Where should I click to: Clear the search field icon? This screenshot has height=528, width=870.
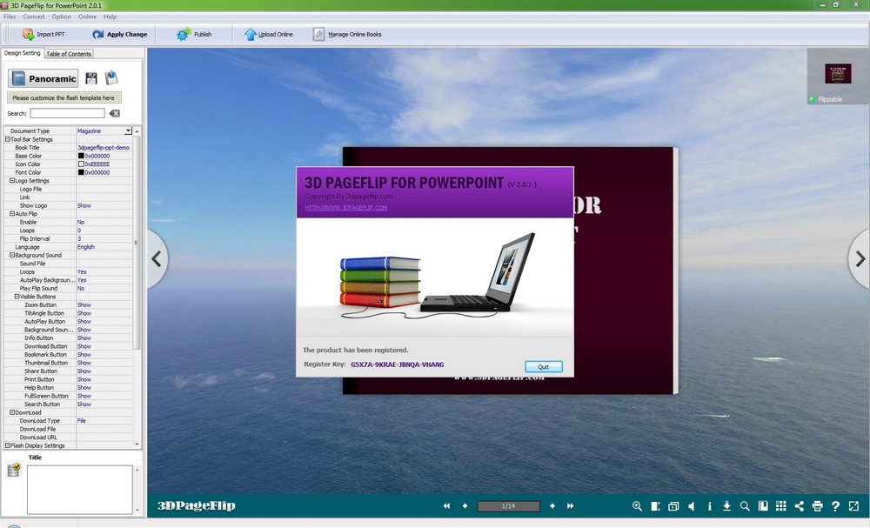pos(114,113)
